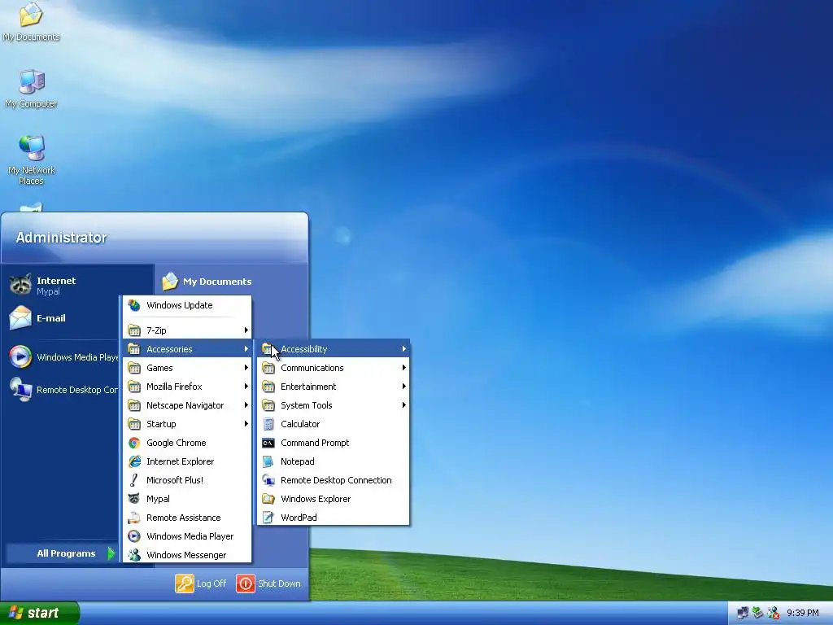Viewport: 833px width, 625px height.
Task: Click the Log Off key icon
Action: point(185,583)
